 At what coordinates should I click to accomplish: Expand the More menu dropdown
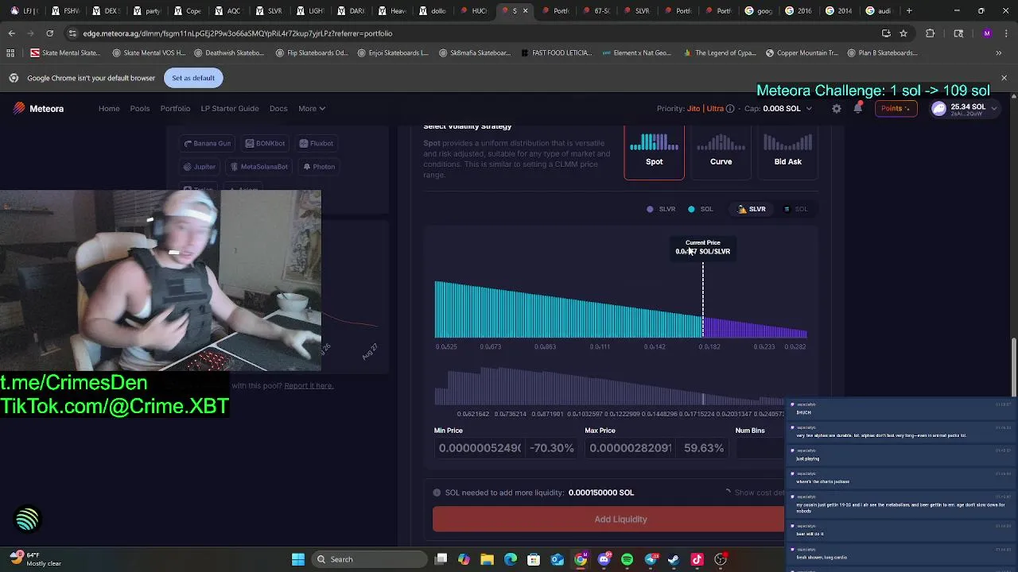312,109
